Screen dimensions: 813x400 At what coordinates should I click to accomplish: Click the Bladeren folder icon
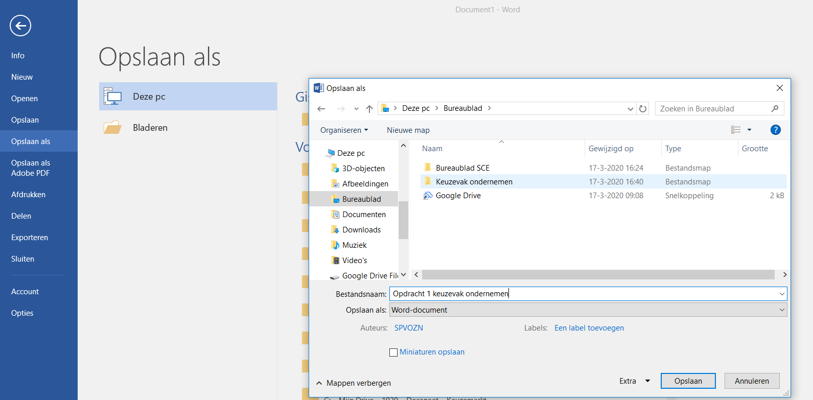tap(112, 127)
